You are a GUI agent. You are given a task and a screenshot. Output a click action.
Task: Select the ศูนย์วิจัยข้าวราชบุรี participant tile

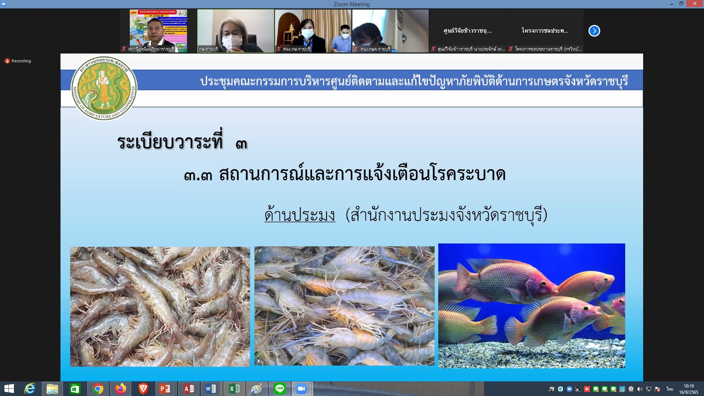[467, 31]
